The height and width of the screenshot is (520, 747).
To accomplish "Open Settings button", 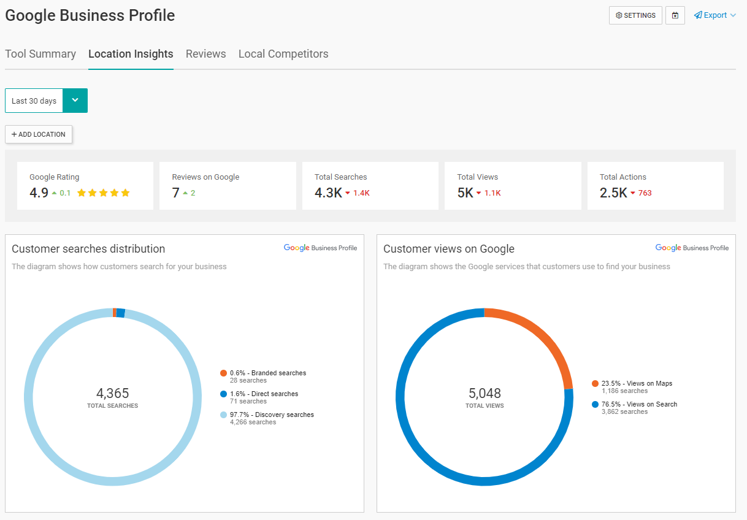I will coord(635,15).
